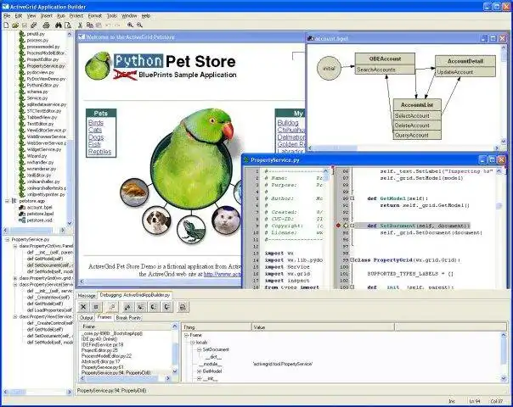Open the Run menu
The image size is (513, 407).
[61, 15]
